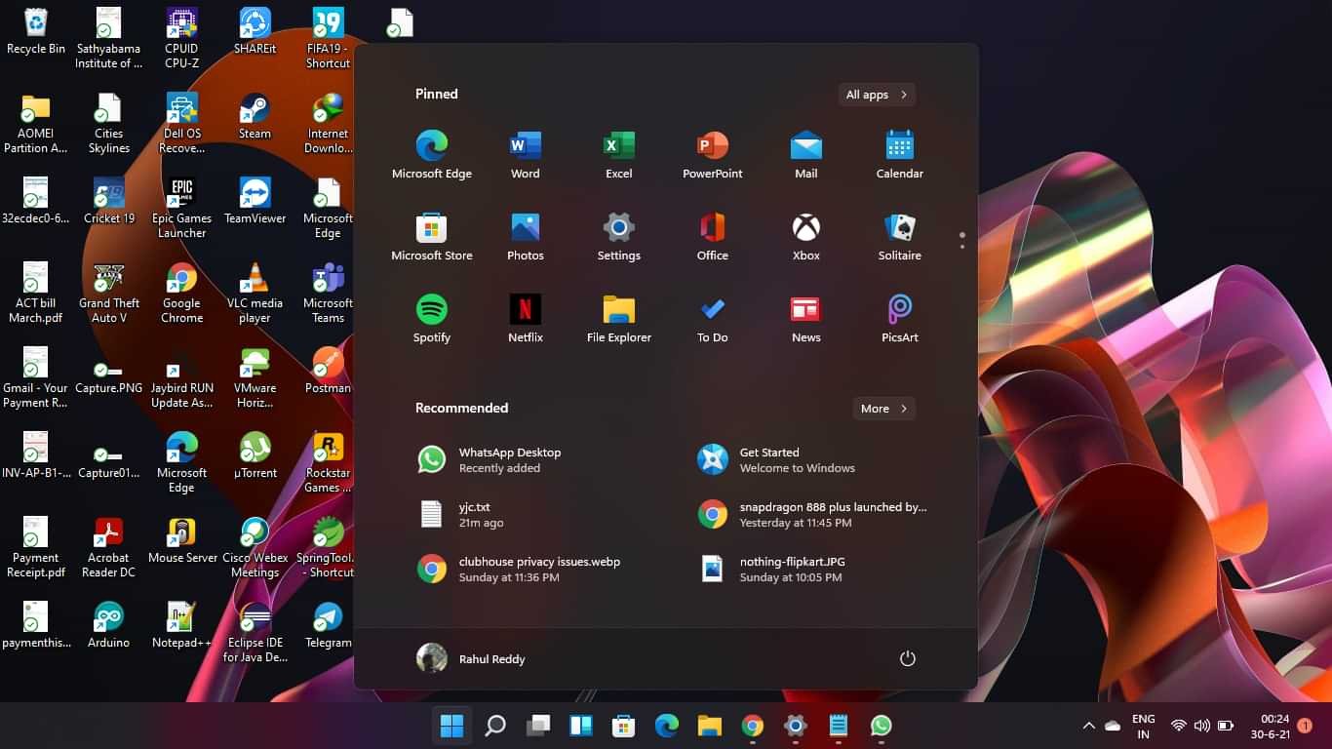This screenshot has height=749, width=1332.
Task: Launch Microsoft Store from pinned apps
Action: [x=432, y=237]
